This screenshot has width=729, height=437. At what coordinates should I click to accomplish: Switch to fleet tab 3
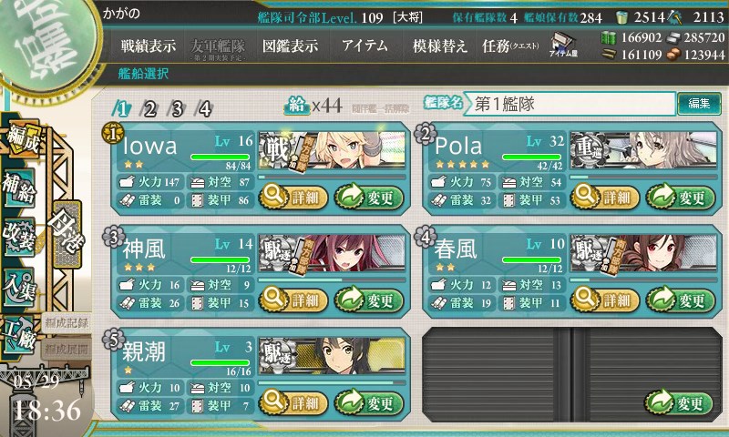coord(177,109)
